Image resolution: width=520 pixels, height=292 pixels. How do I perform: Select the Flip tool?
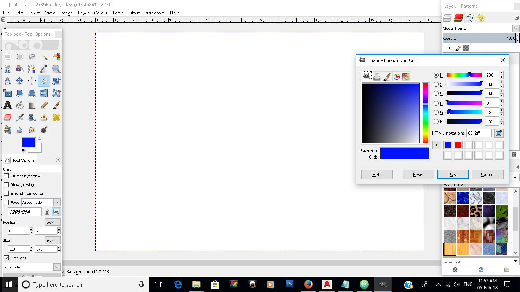[44, 93]
